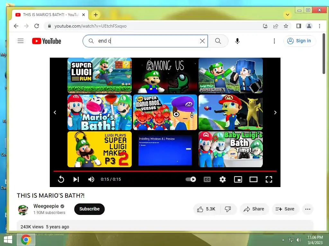This screenshot has width=329, height=246.
Task: Replay the video
Action: (61, 179)
